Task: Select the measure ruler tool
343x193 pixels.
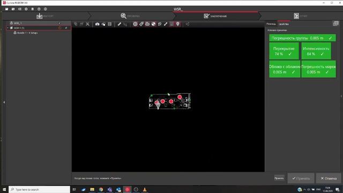Action: pyautogui.click(x=119, y=24)
